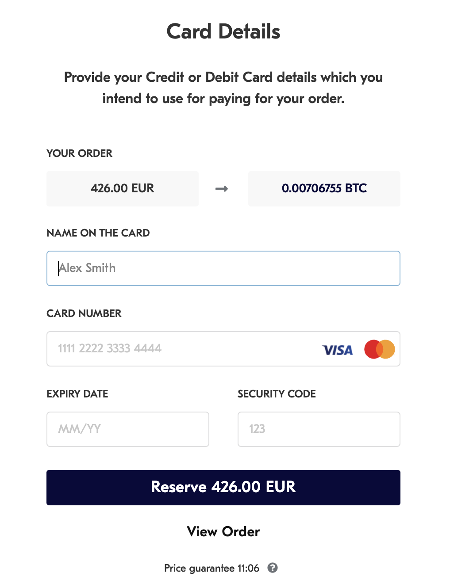Open the View Order link
Image resolution: width=450 pixels, height=588 pixels.
223,531
